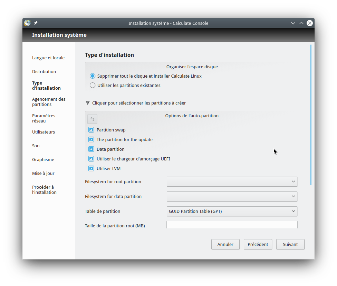Toggle the 'Data partition' checkbox
Screen dimensions: 337x286
[91, 149]
